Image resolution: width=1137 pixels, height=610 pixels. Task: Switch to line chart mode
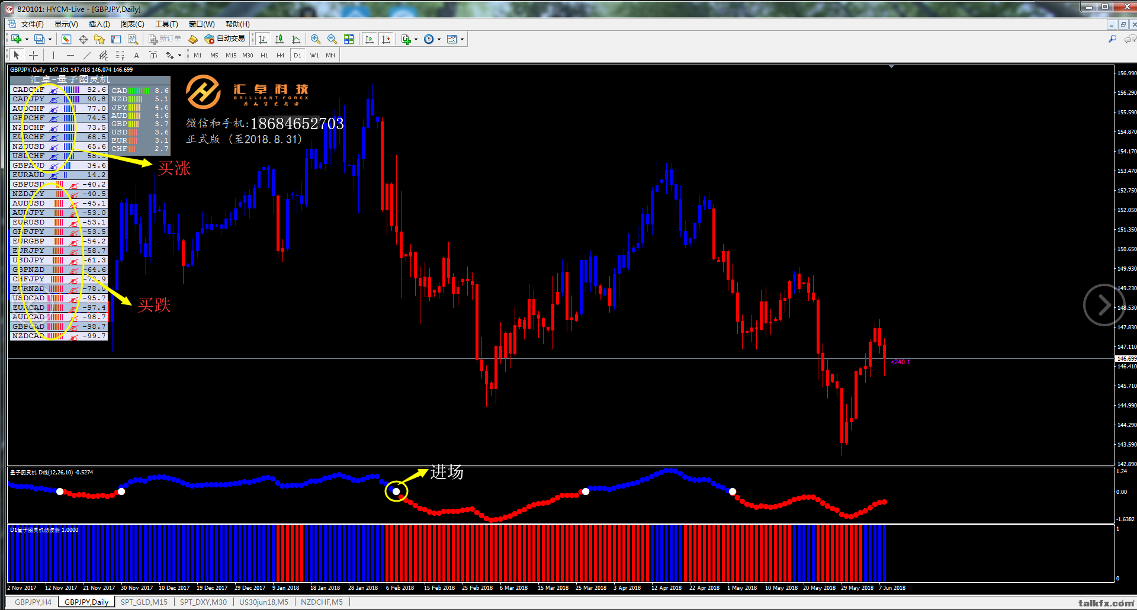pos(296,39)
